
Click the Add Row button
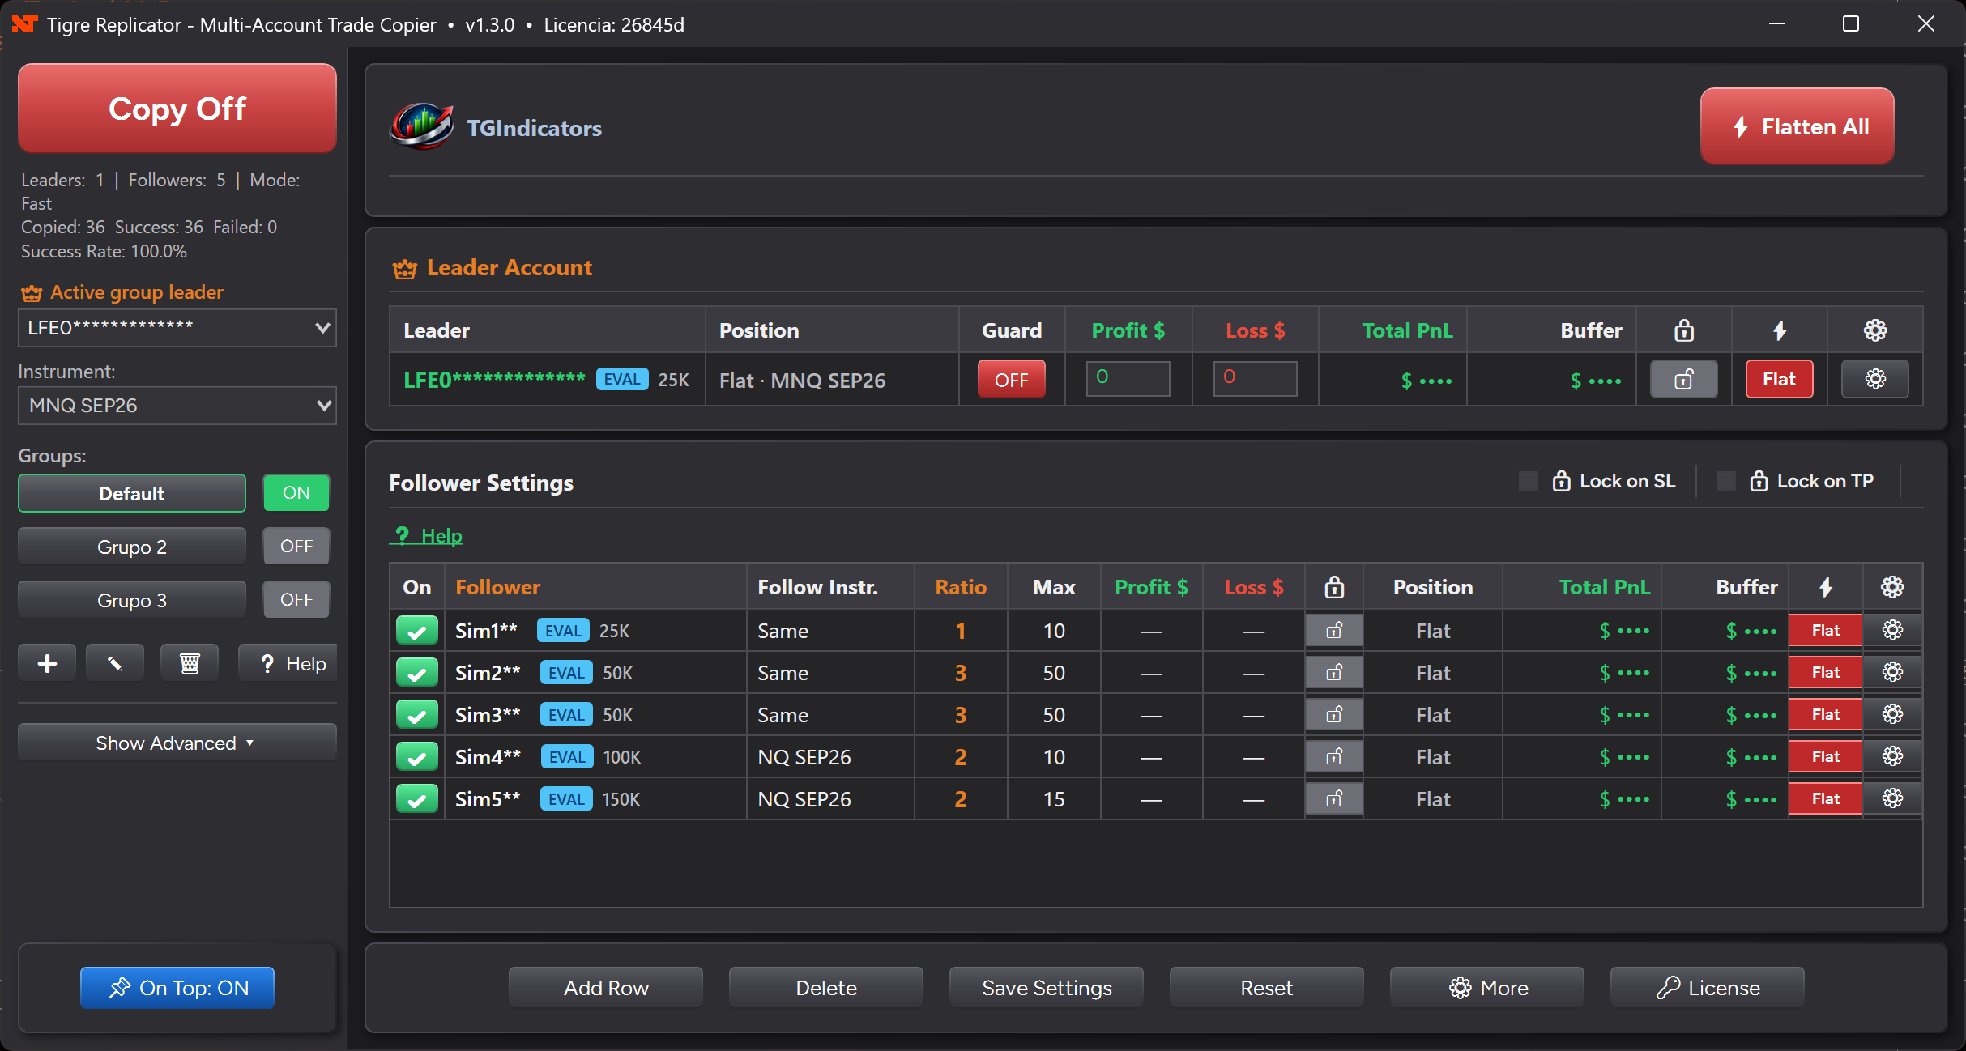[606, 988]
